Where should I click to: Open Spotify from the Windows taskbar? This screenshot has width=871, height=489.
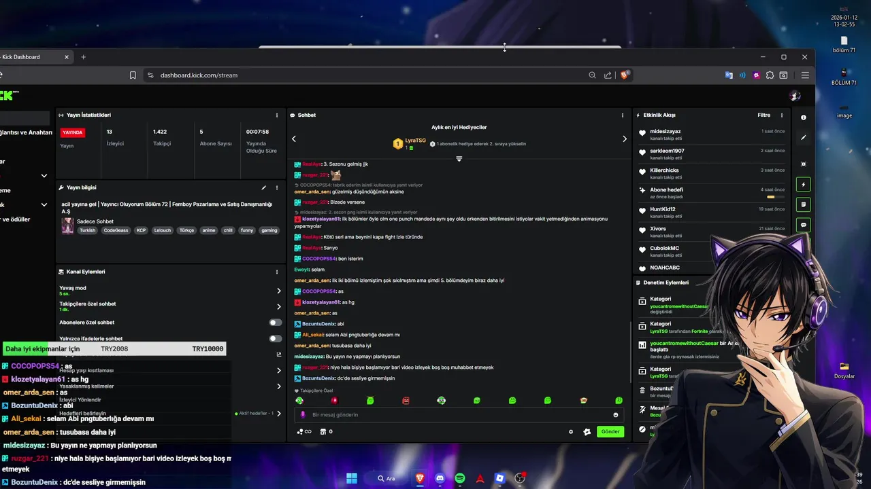tap(460, 478)
